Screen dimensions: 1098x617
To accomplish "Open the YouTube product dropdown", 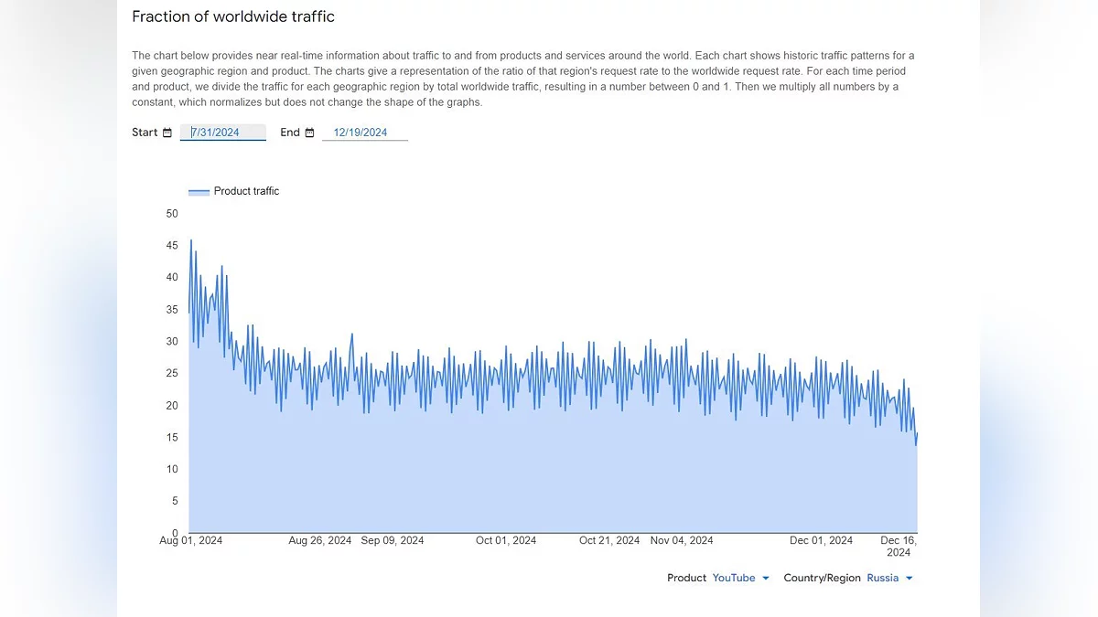I will pos(734,578).
